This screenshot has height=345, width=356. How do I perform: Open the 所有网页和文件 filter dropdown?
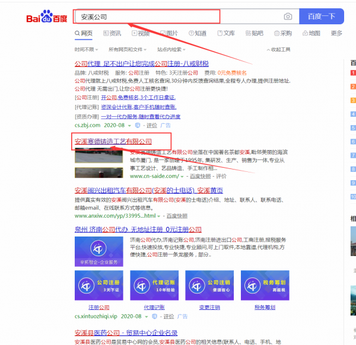[128, 50]
